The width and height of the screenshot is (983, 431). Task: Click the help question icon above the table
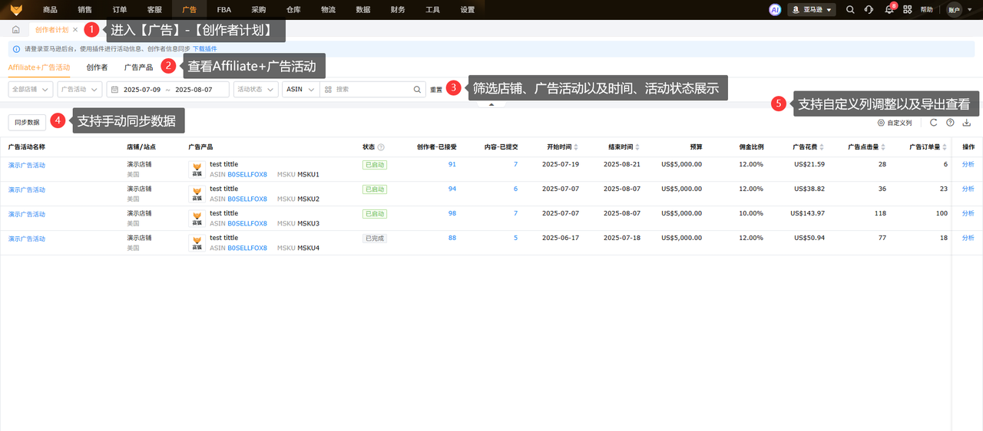950,122
